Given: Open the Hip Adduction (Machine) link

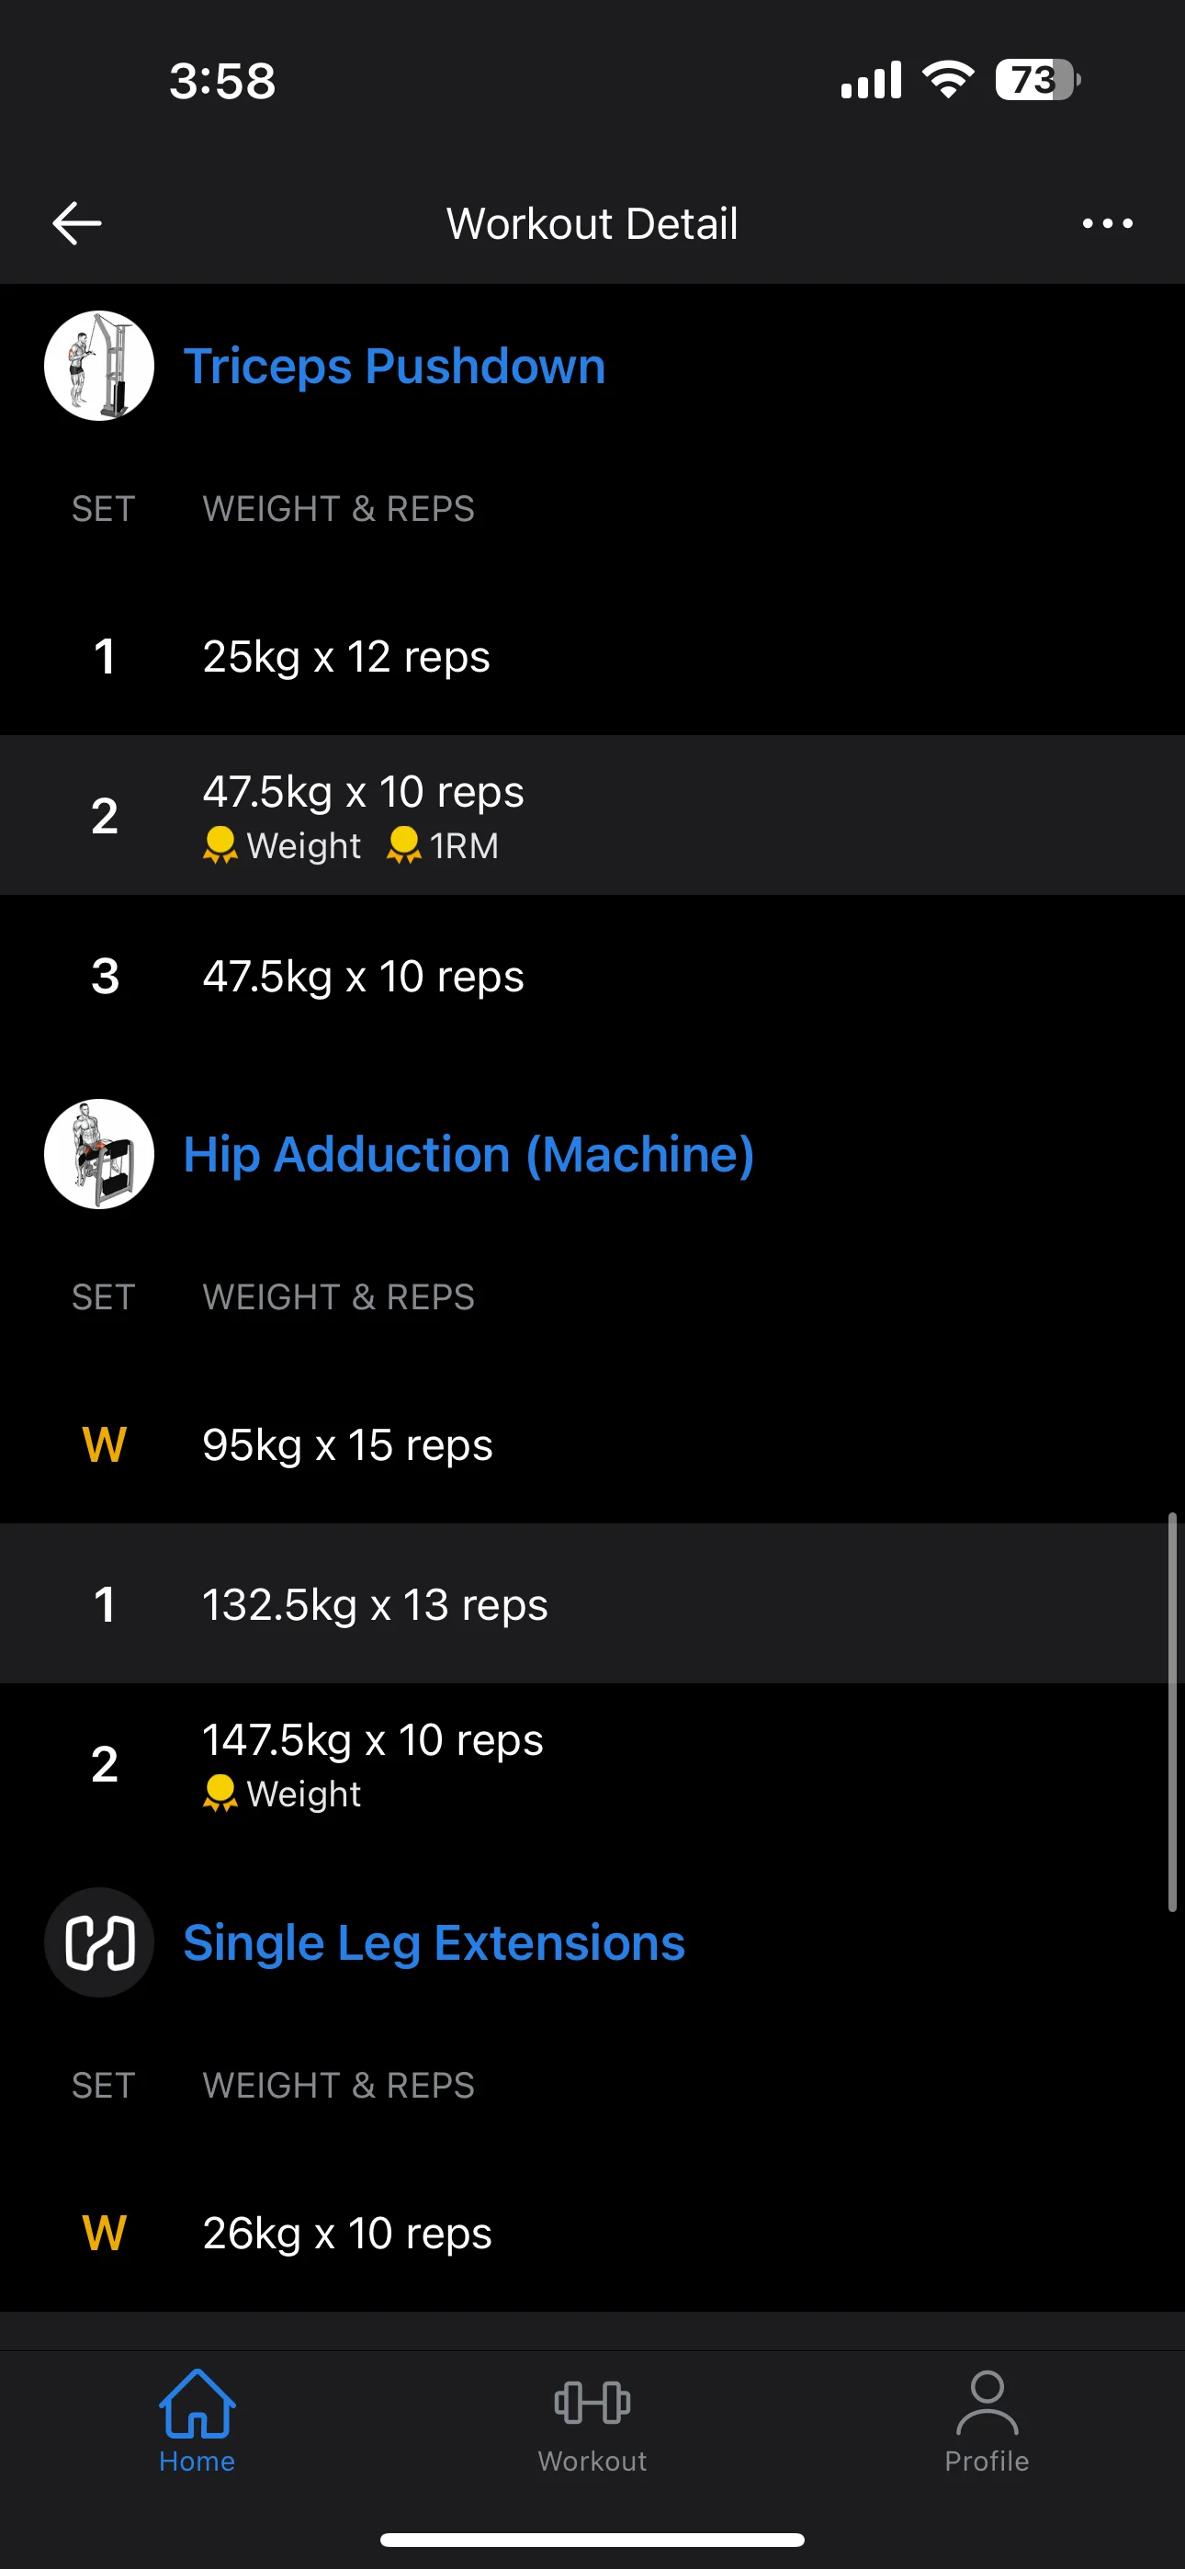Looking at the screenshot, I should 468,1154.
